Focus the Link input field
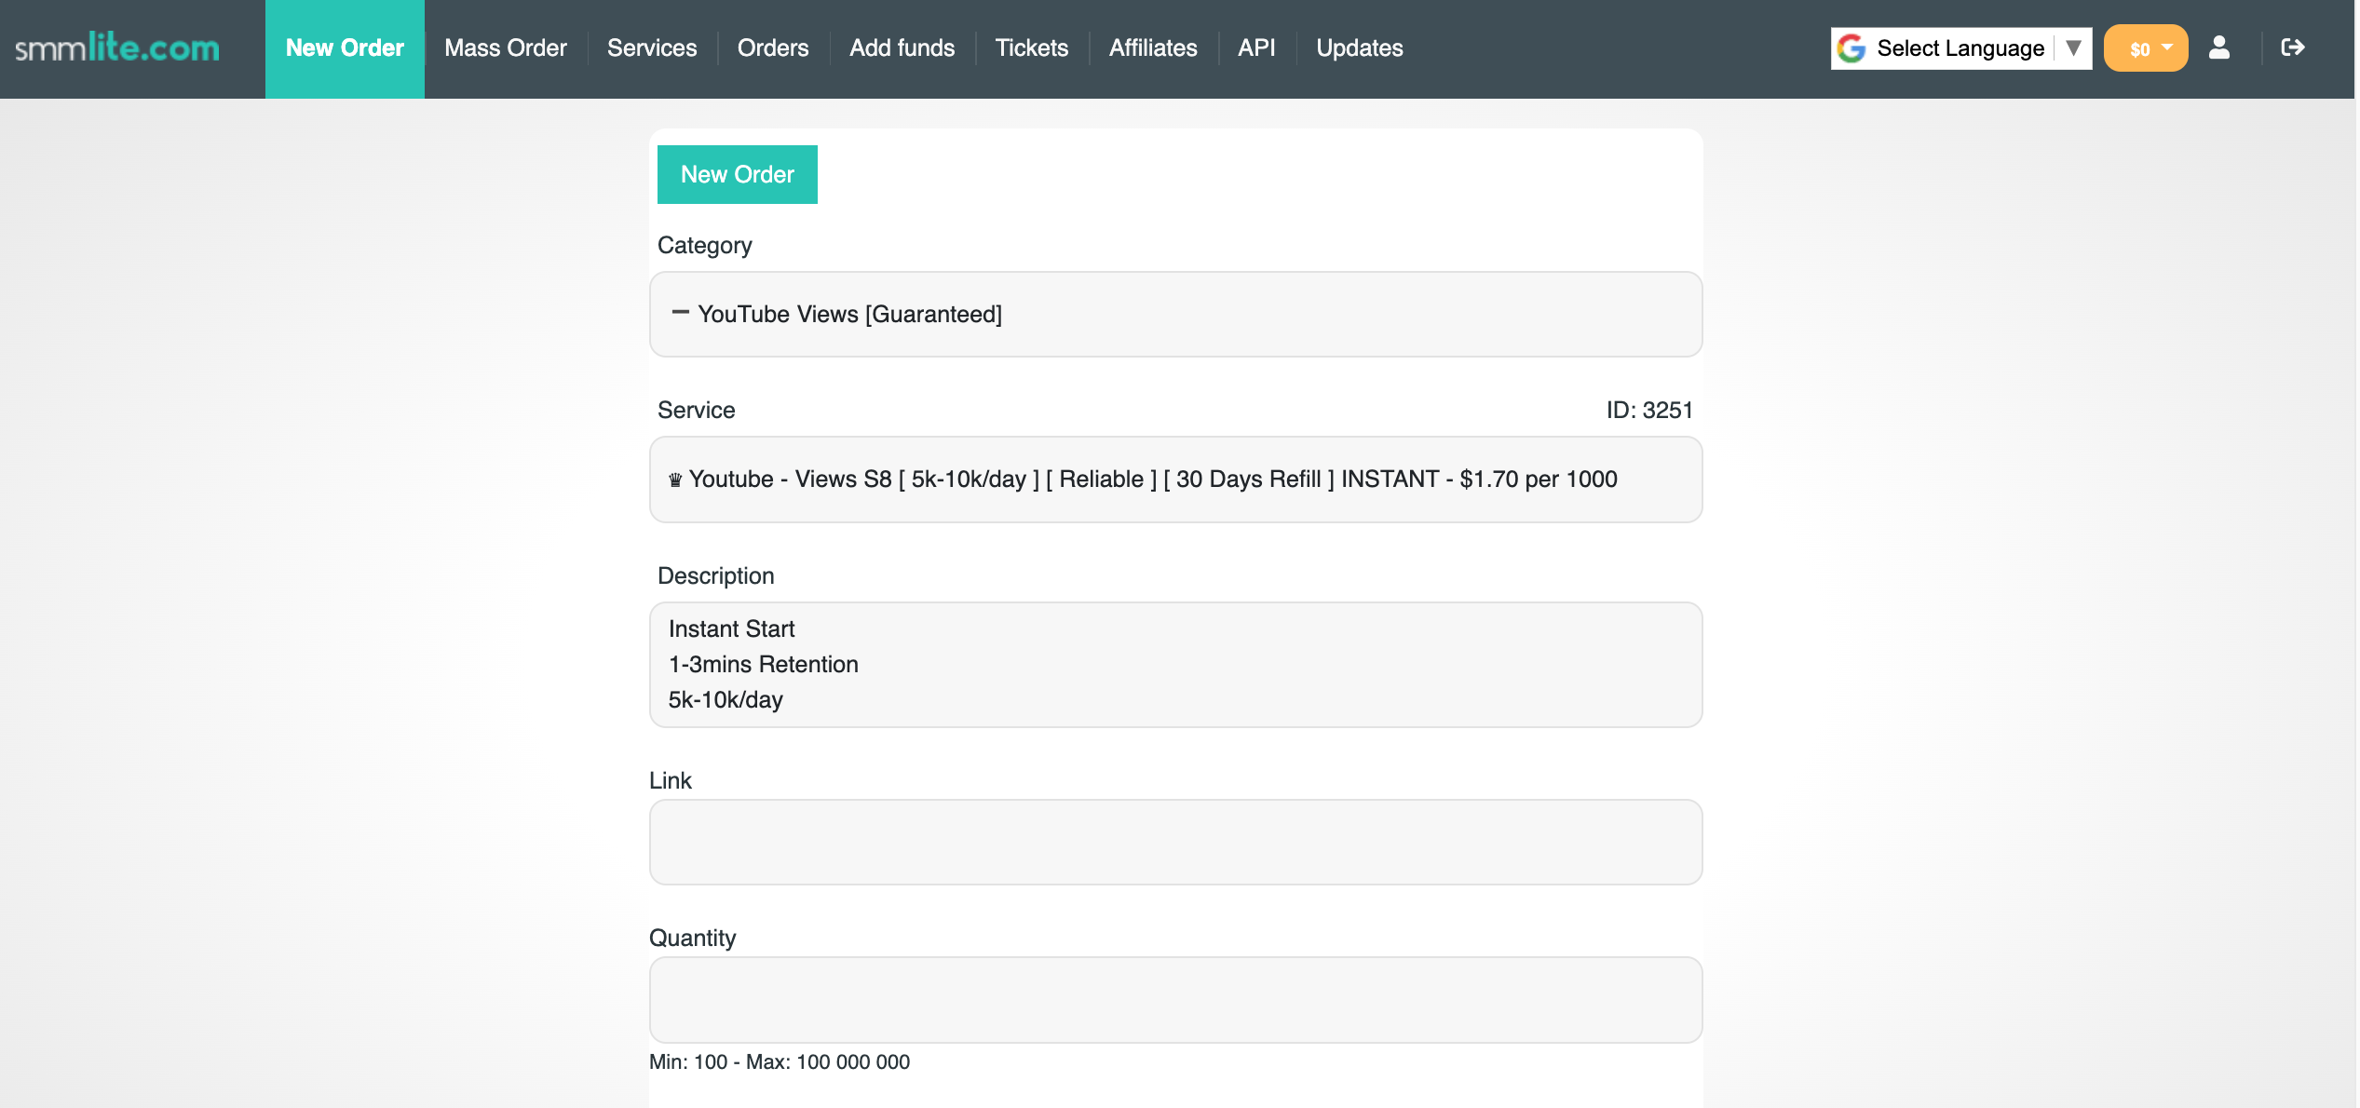Image resolution: width=2360 pixels, height=1108 pixels. 1175,842
